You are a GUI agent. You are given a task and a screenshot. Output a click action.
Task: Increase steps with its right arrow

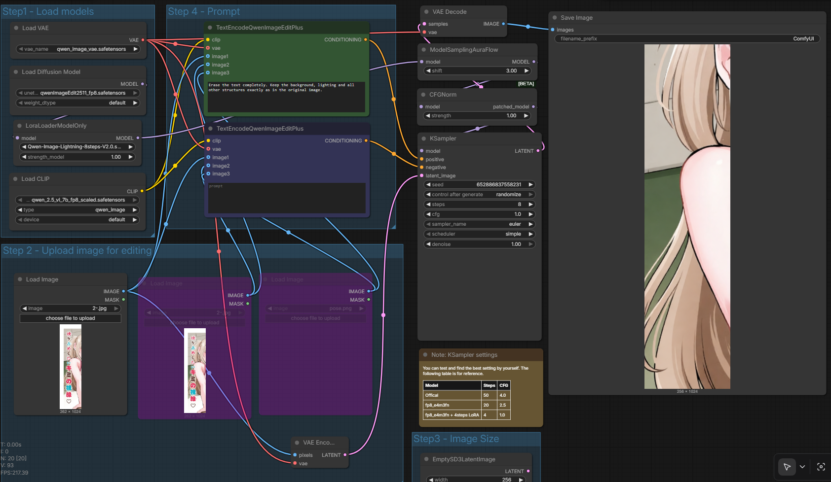pos(531,205)
